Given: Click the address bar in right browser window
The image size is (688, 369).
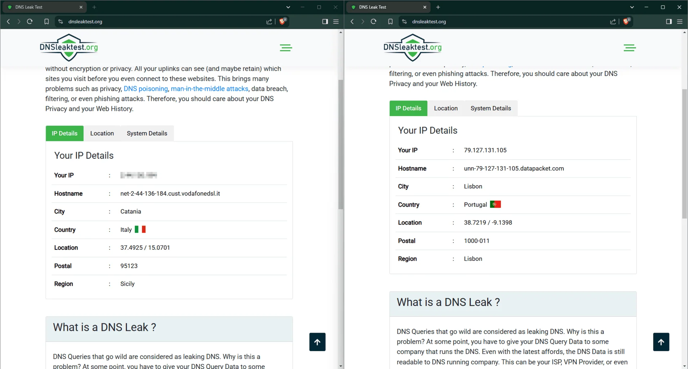Looking at the screenshot, I should click(505, 21).
